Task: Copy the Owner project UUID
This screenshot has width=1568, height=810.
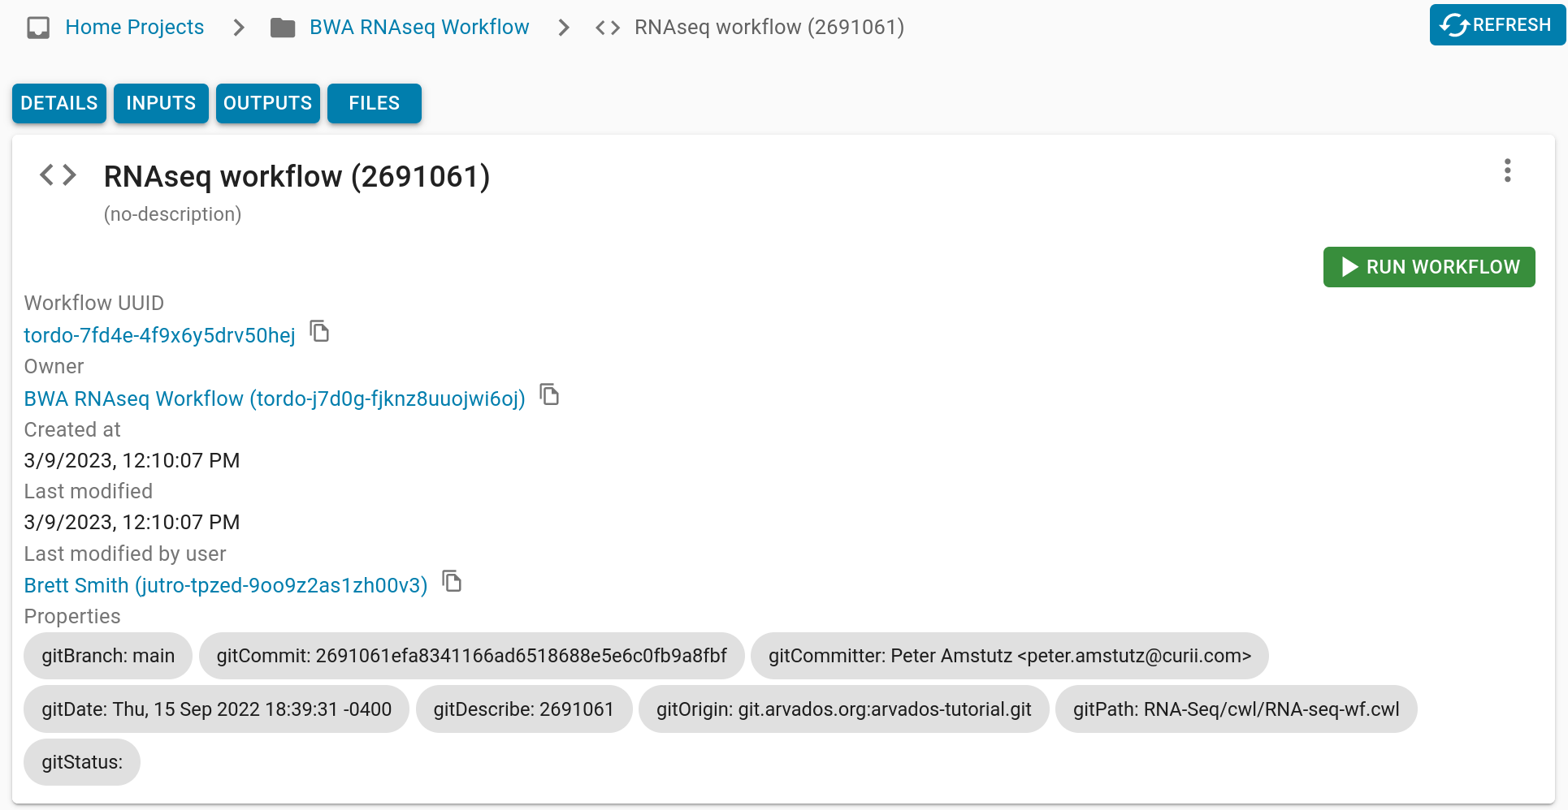Action: point(550,395)
